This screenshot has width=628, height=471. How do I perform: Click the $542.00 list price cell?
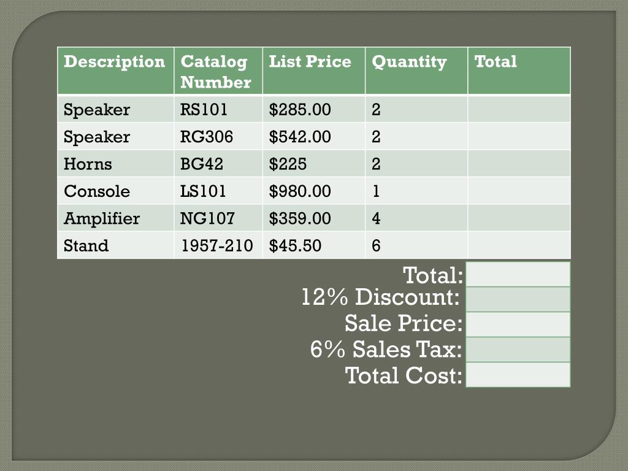pyautogui.click(x=314, y=136)
